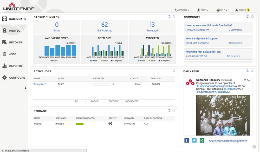Open the Dashboard section in sidebar
260x152 pixels.
click(16, 19)
